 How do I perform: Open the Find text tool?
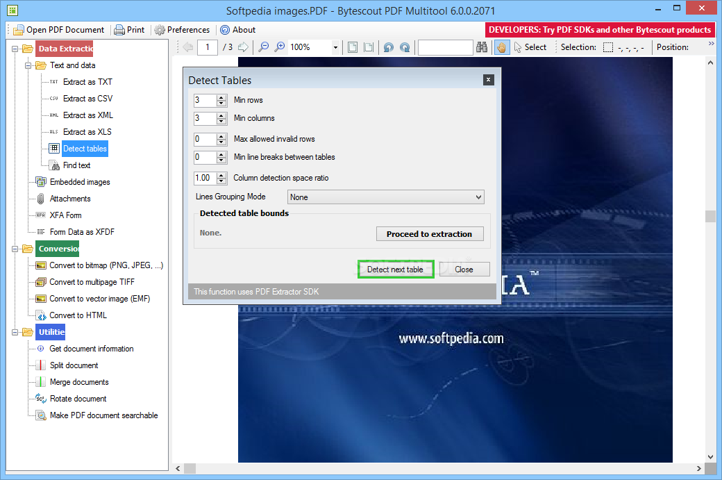click(76, 165)
